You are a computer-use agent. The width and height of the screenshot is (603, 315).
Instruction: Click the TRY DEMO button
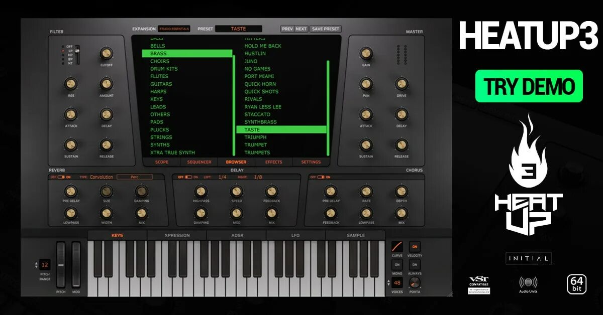tap(528, 86)
